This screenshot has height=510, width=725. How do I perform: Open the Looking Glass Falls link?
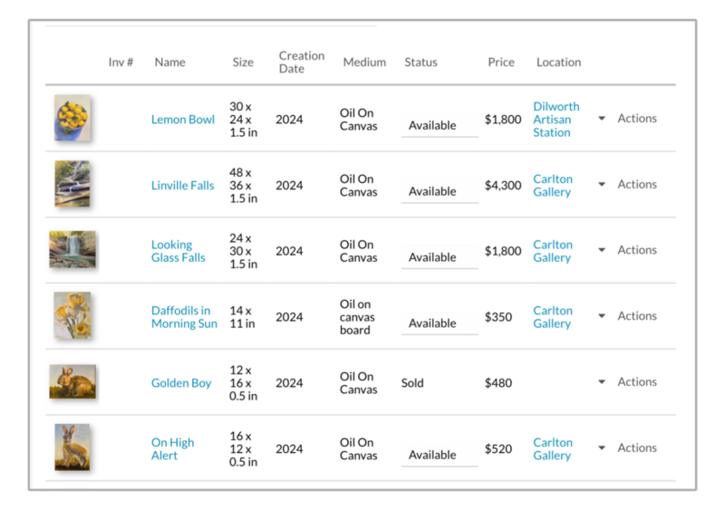[178, 251]
